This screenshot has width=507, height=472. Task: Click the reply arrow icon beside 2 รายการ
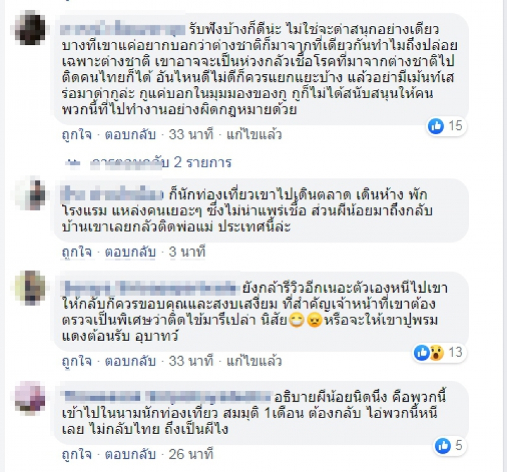[x=73, y=163]
